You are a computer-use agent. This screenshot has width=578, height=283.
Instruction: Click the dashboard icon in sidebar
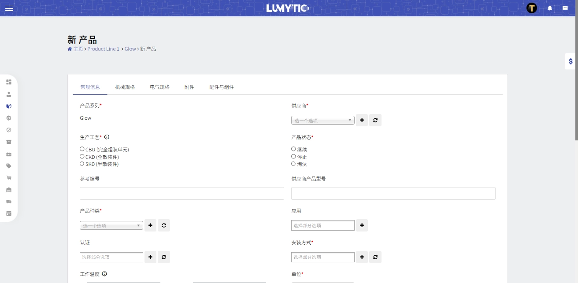[x=9, y=82]
